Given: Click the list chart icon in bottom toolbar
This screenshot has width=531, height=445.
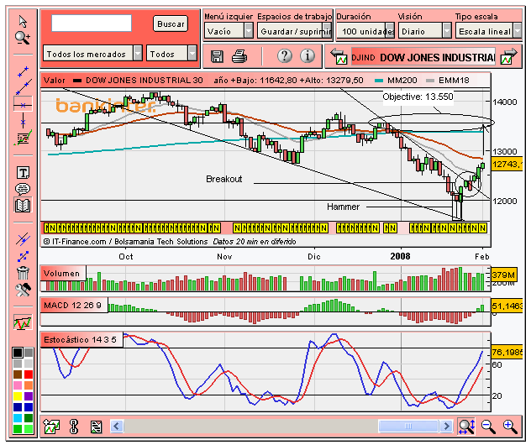Looking at the screenshot, I should [96, 427].
